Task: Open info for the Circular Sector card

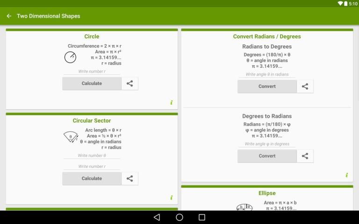Action: 172,197
